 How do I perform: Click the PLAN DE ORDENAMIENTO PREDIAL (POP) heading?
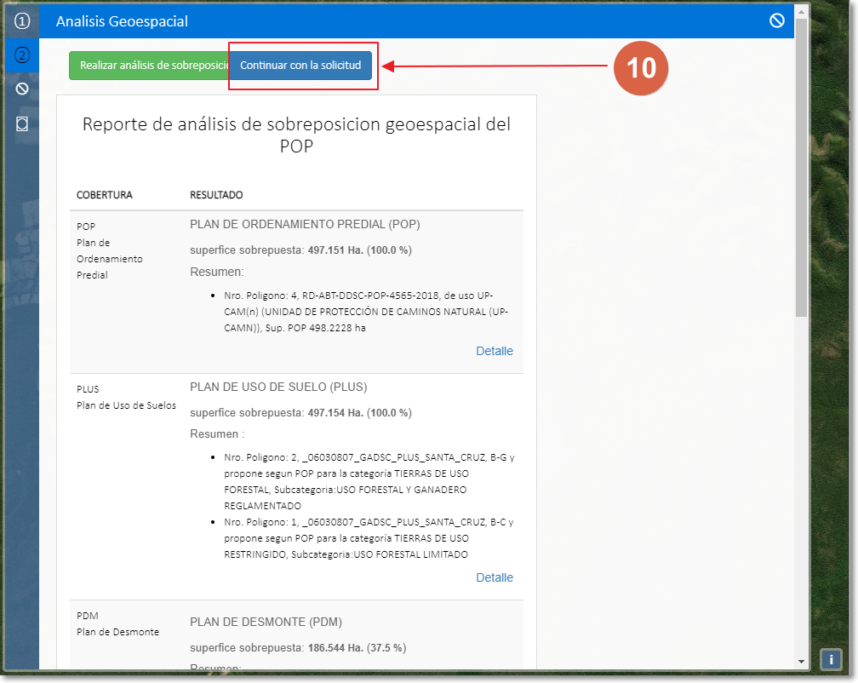(305, 225)
